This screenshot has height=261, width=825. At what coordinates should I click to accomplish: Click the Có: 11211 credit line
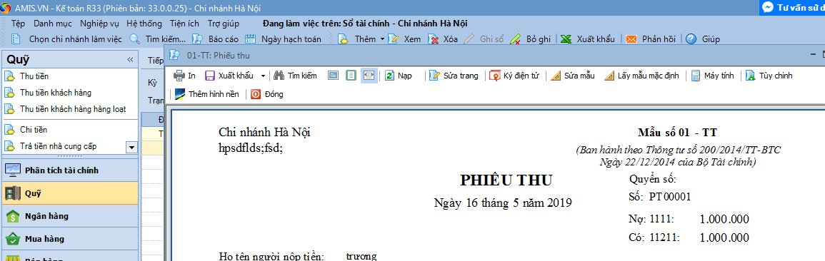[689, 237]
